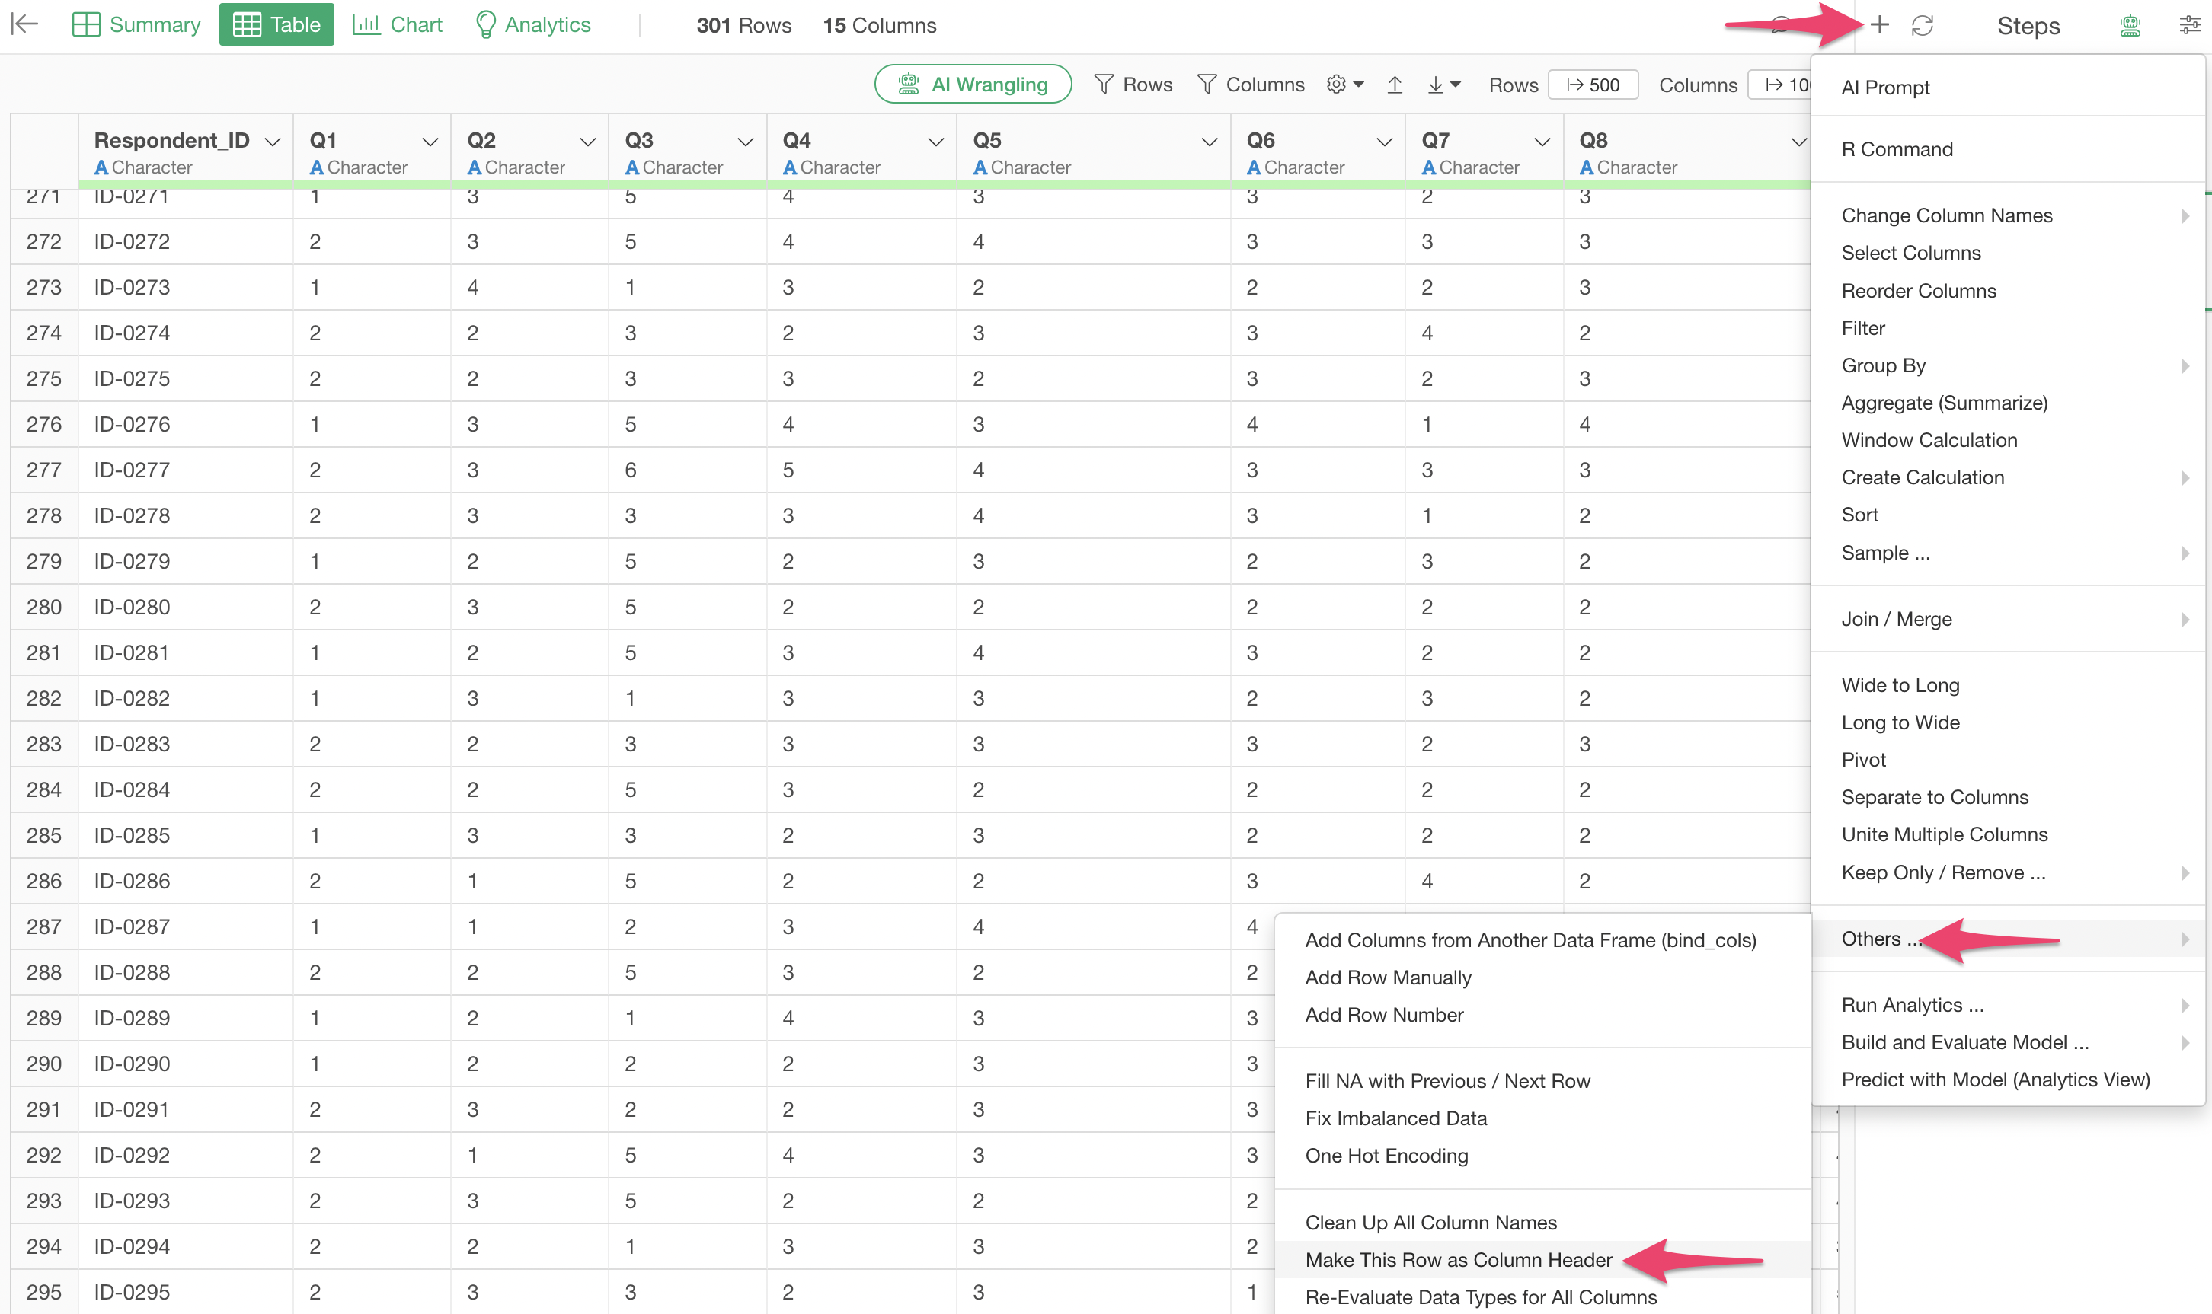Switch to the Chart tab

point(397,25)
